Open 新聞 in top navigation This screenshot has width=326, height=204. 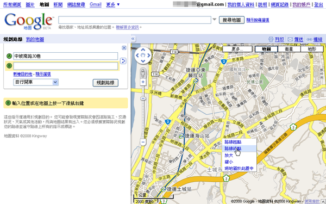click(x=58, y=4)
